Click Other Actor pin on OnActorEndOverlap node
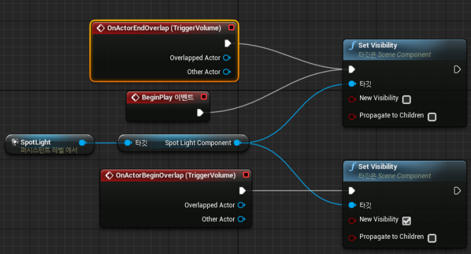The image size is (471, 254). (x=227, y=72)
